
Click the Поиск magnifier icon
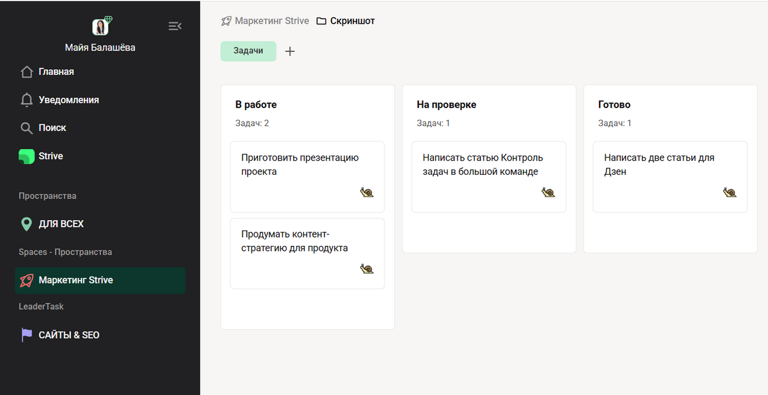click(x=27, y=127)
